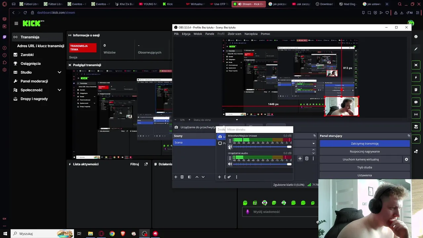Reload the browser page
423x238 pixels.
click(x=25, y=13)
